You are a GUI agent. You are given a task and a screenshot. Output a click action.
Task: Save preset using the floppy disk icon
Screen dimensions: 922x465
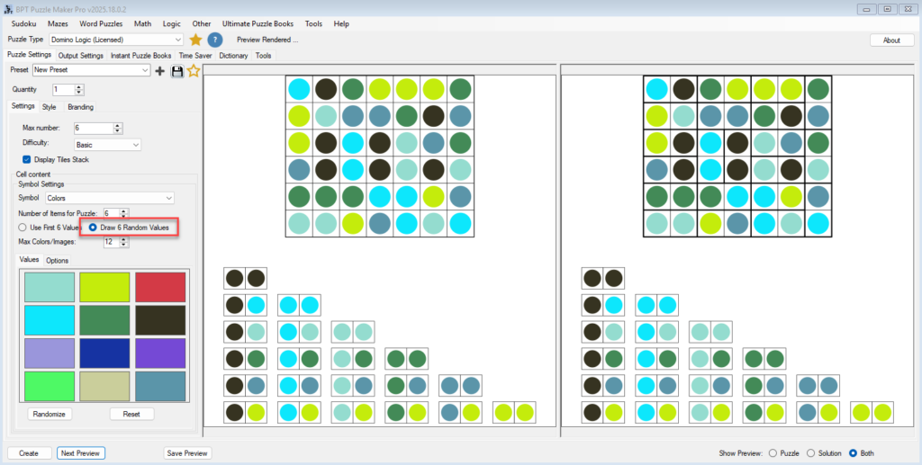click(176, 70)
